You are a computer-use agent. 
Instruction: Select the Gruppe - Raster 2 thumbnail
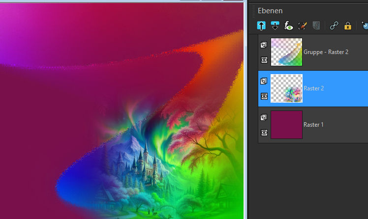[x=286, y=52]
